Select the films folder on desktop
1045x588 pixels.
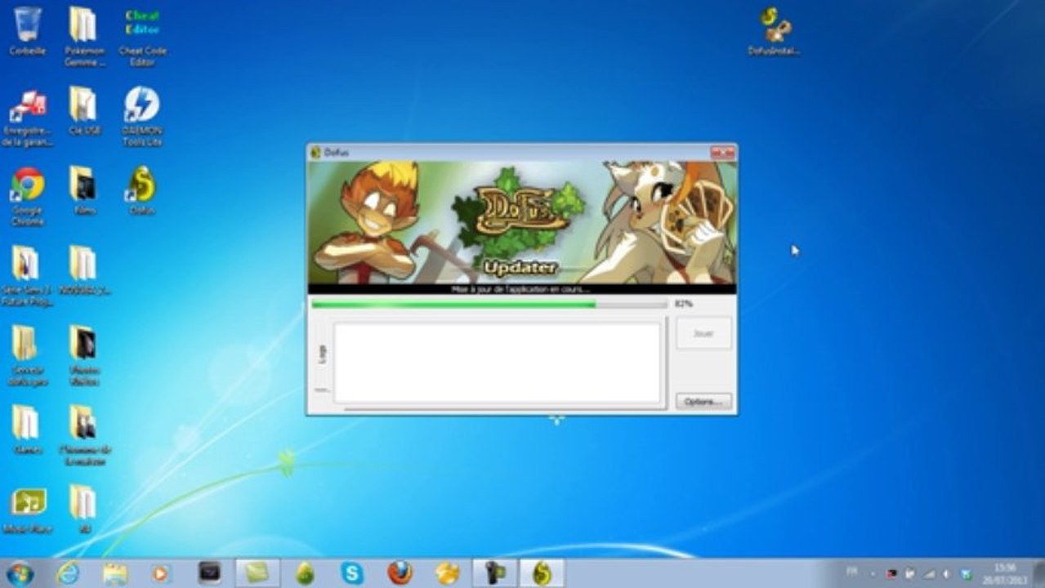click(x=83, y=191)
